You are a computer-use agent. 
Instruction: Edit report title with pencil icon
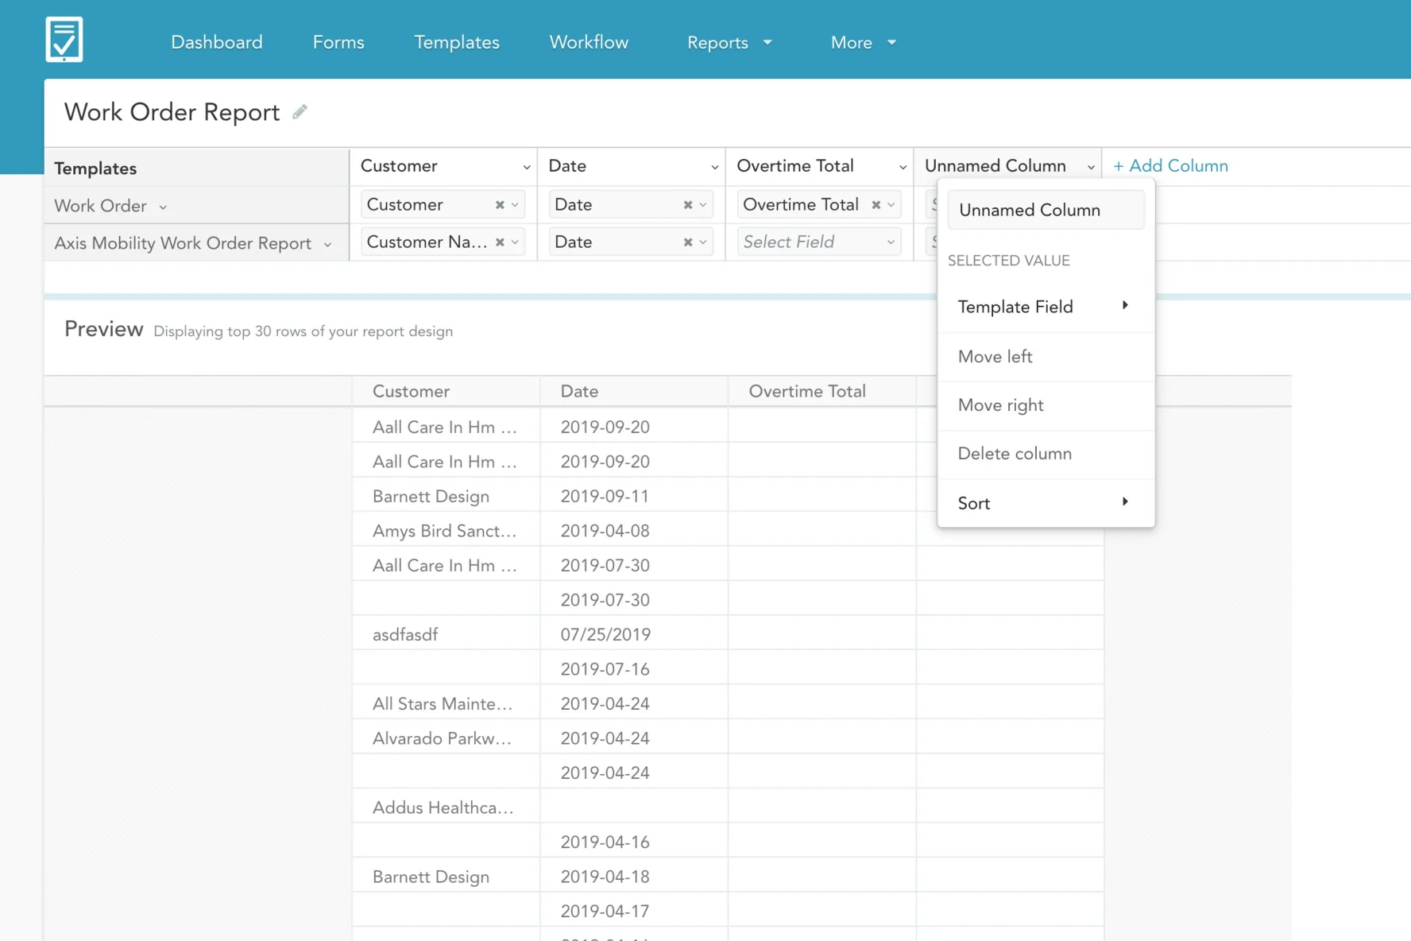pos(300,112)
